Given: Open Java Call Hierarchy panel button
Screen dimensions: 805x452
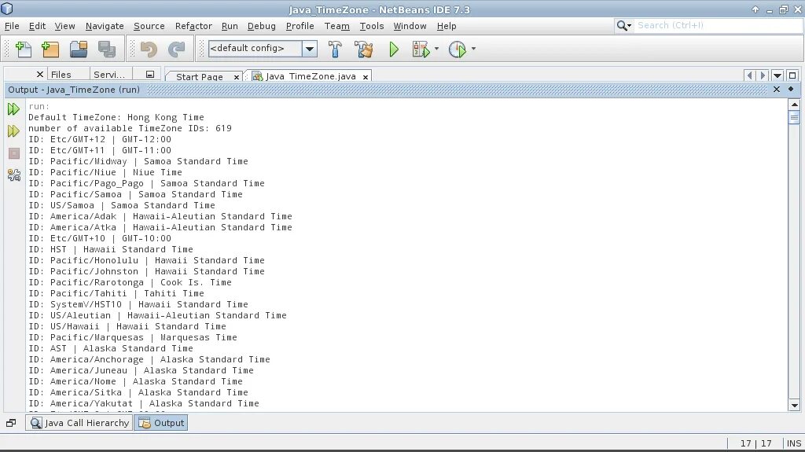Looking at the screenshot, I should (x=79, y=423).
